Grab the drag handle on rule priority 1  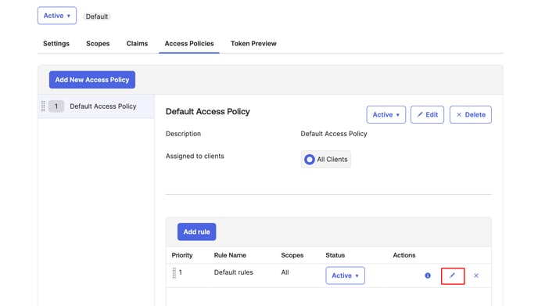coord(174,272)
